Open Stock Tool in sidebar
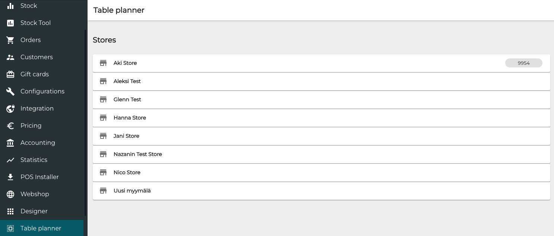The height and width of the screenshot is (236, 554). point(35,23)
